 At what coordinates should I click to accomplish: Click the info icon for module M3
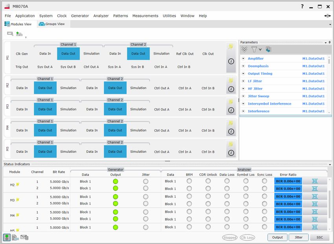[231, 110]
